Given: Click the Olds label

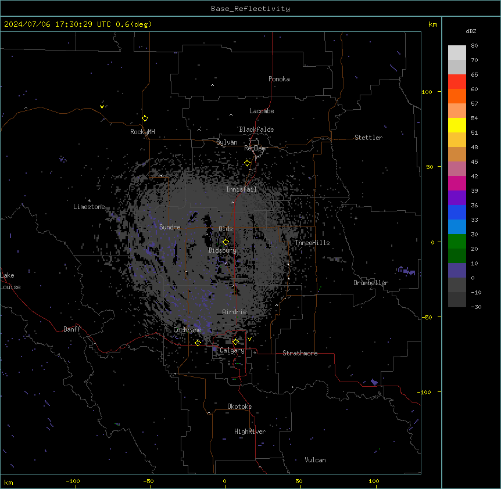Looking at the screenshot, I should (x=226, y=229).
